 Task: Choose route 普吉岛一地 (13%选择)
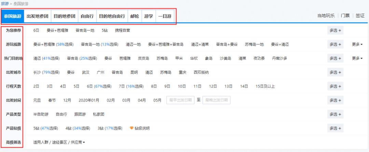click(x=100, y=44)
